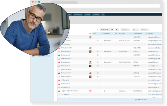
Task: Open the Diagnòstic tab
Action: coord(96,14)
